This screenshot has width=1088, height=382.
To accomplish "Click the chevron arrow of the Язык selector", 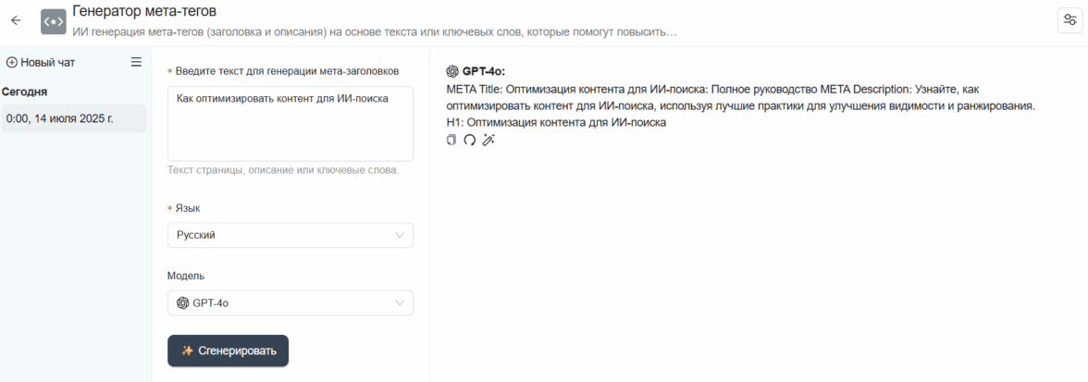I will 400,235.
